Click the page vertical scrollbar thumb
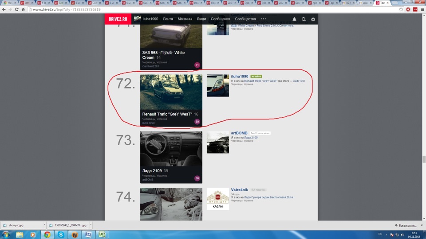 424,159
